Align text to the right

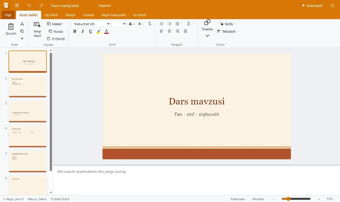coord(177,31)
